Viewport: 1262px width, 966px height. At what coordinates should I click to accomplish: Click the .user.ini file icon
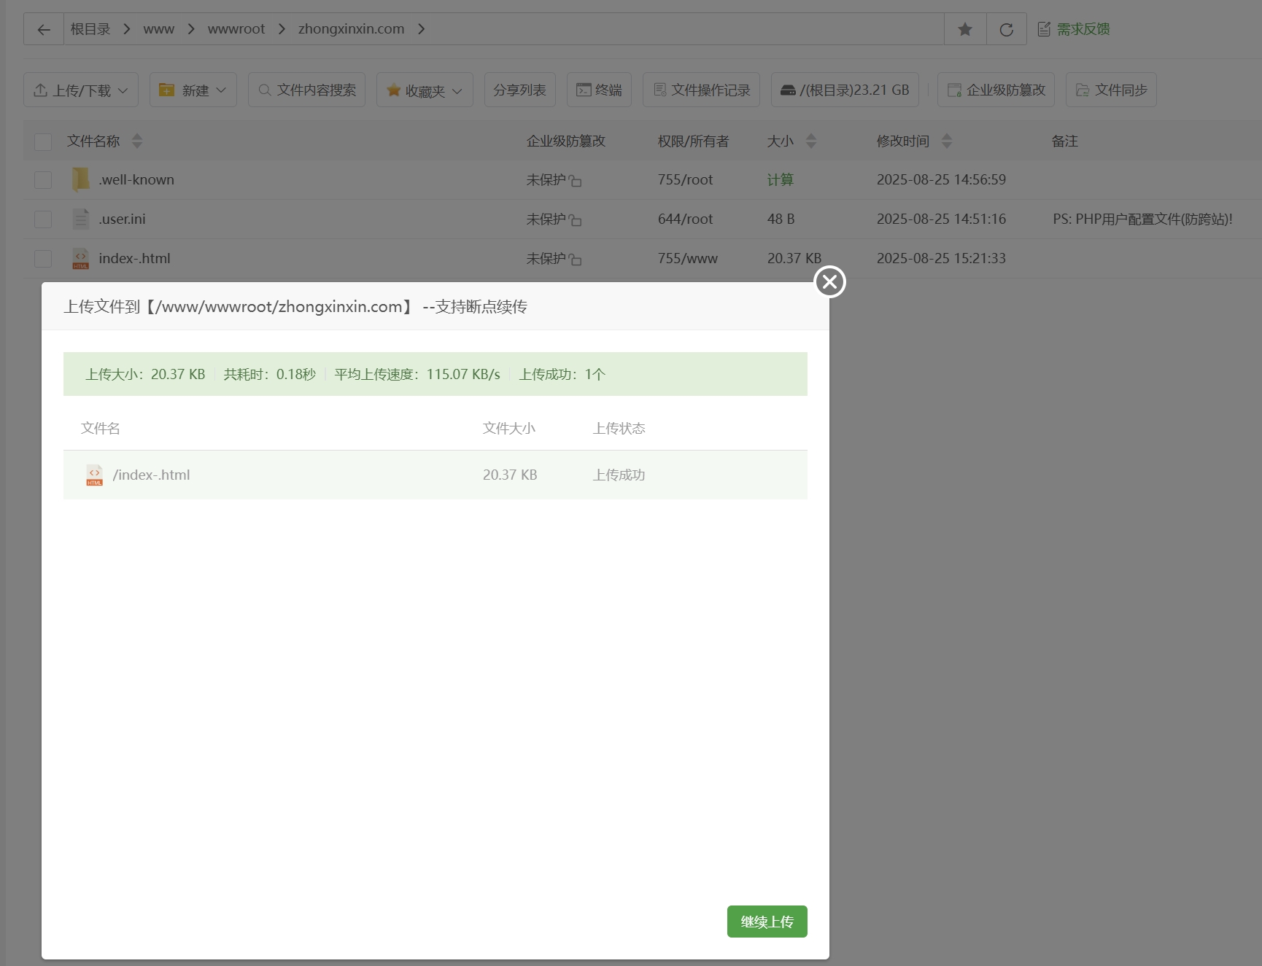point(81,219)
